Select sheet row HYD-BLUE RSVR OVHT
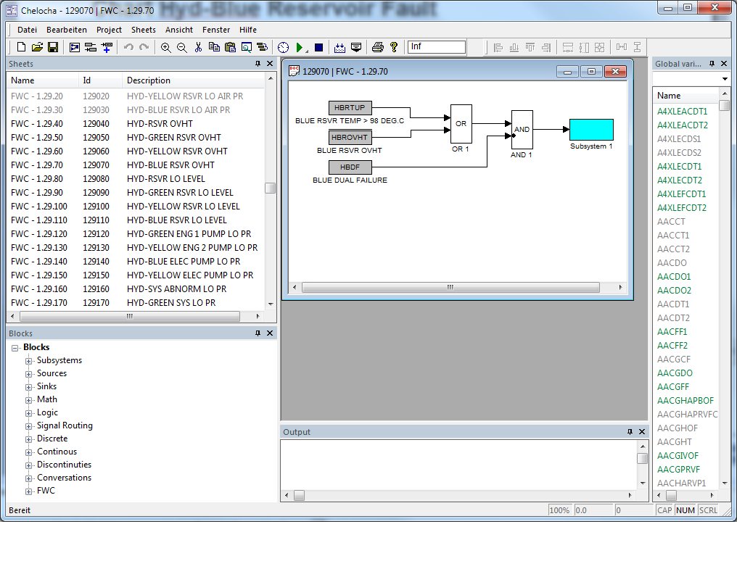 135,165
